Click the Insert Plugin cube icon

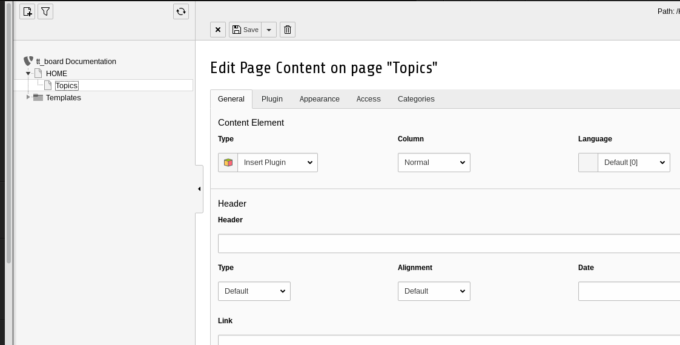click(x=228, y=163)
